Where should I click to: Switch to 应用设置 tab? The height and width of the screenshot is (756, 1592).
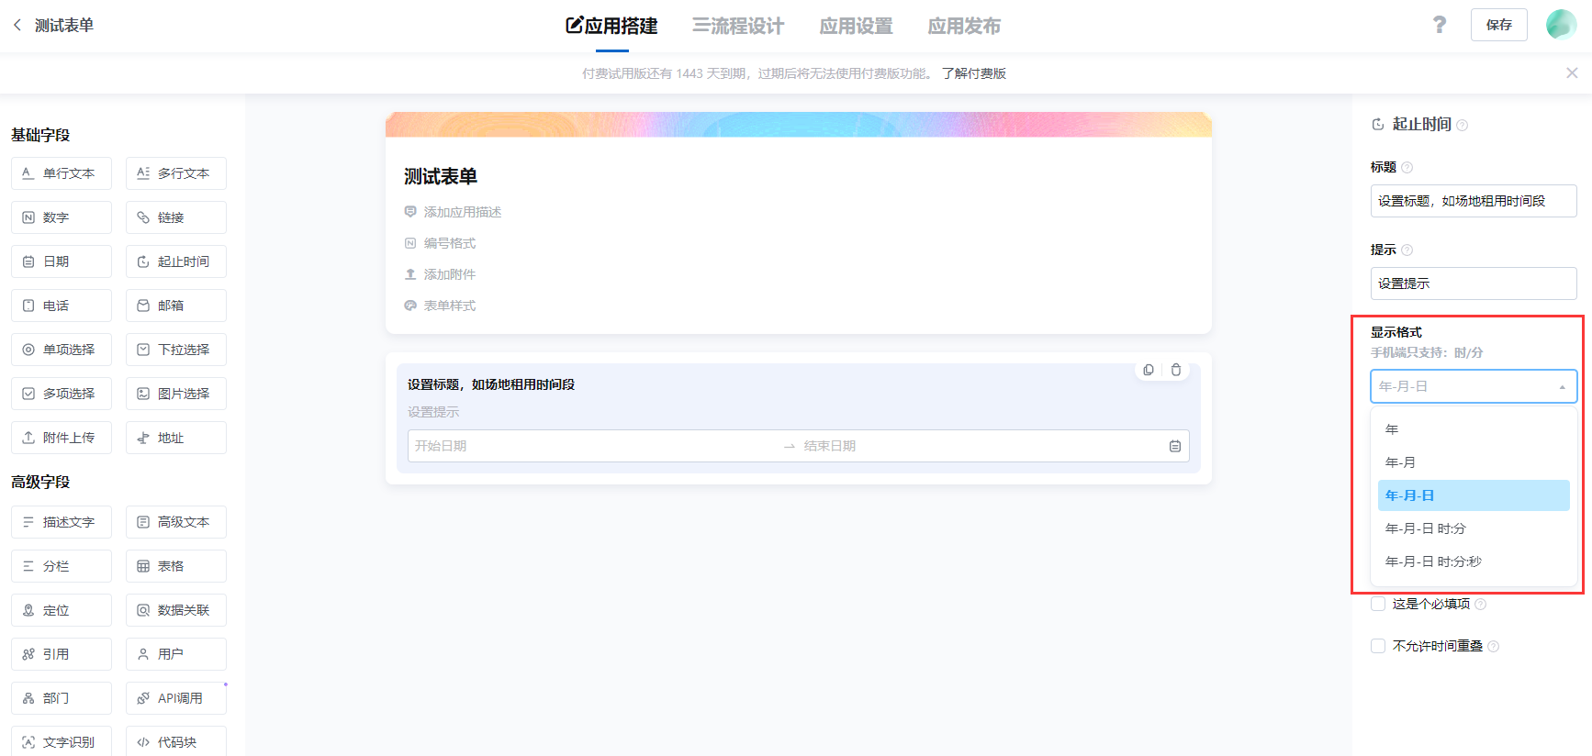pos(856,26)
